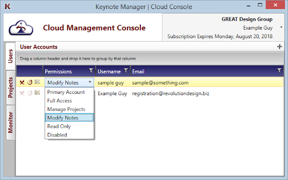Click the envelope icon in Example Guy's row
The height and width of the screenshot is (180, 288).
tap(37, 93)
